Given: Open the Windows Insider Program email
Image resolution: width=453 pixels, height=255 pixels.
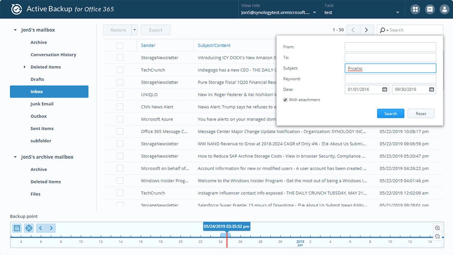Looking at the screenshot, I should (274, 181).
